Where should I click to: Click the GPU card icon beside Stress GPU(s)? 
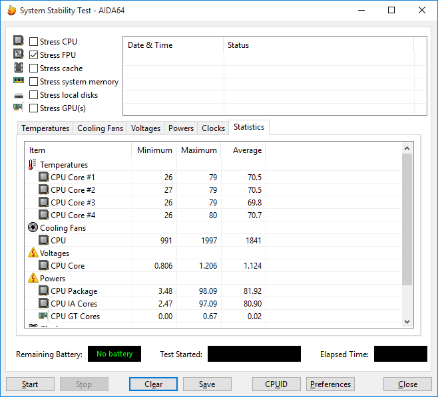click(x=19, y=107)
